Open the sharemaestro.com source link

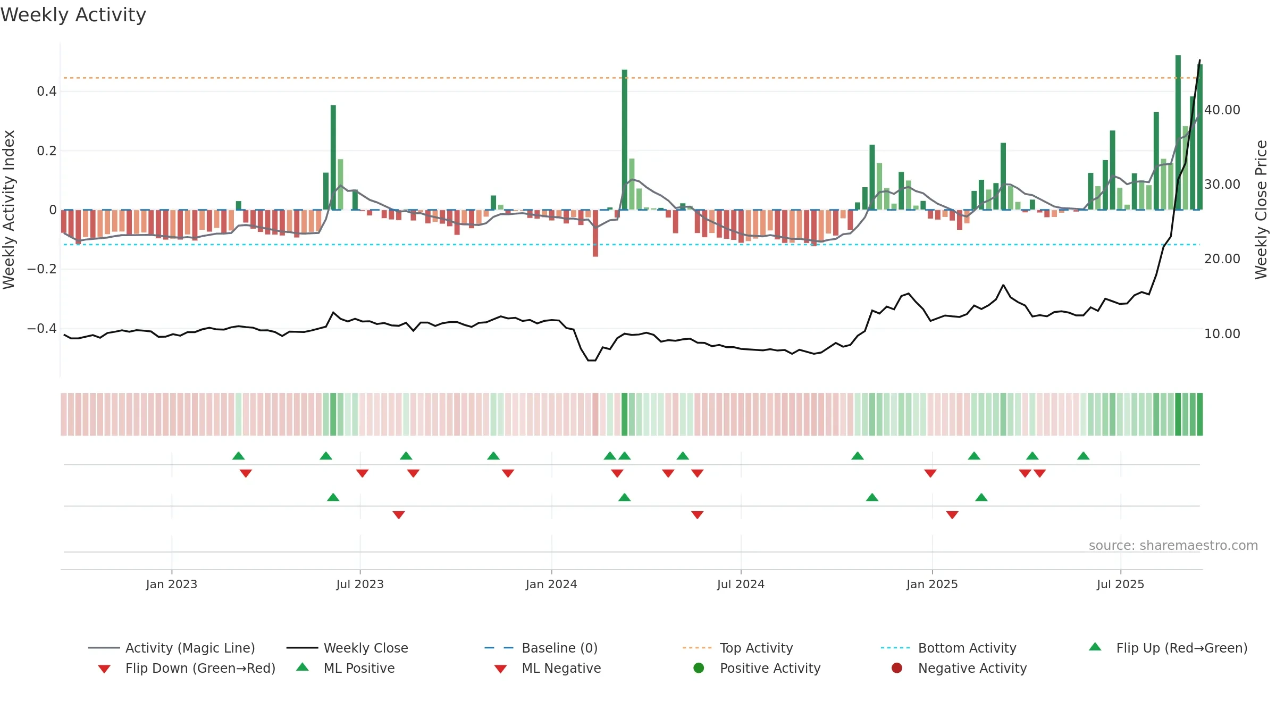(1173, 546)
